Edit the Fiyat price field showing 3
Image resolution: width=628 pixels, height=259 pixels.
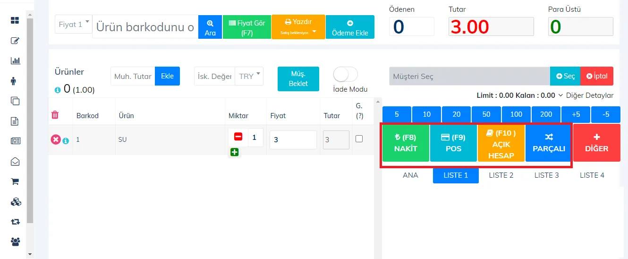(x=293, y=139)
